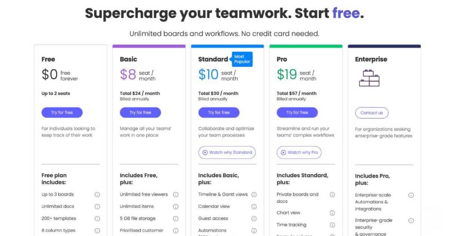This screenshot has width=449, height=236.
Task: Click info icon for Enterprise-grade security
Action: pos(411,221)
